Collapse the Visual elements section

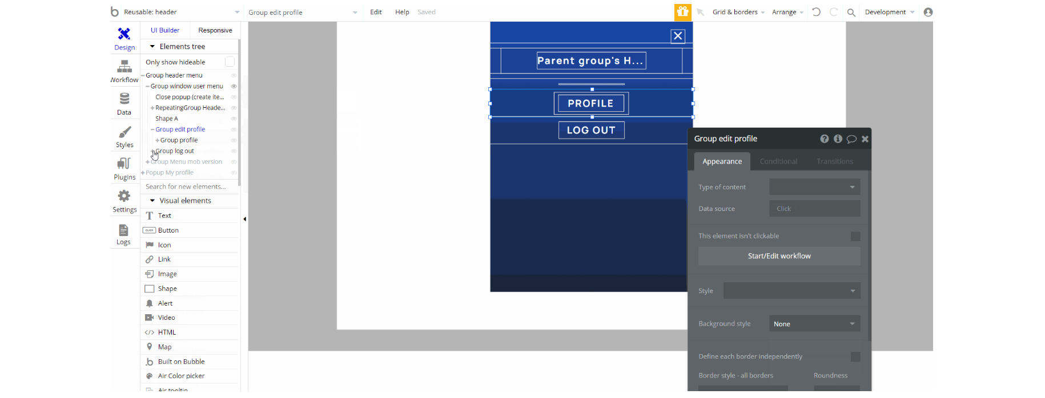pyautogui.click(x=152, y=201)
